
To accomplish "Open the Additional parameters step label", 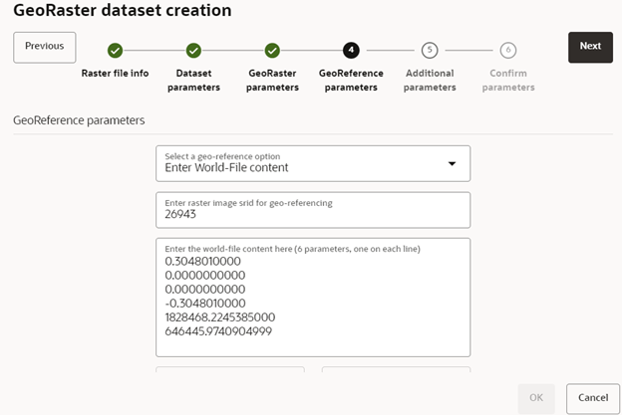I will (x=430, y=81).
